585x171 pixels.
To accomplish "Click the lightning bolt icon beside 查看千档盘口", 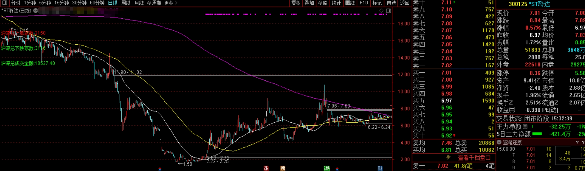I will click(x=448, y=158).
